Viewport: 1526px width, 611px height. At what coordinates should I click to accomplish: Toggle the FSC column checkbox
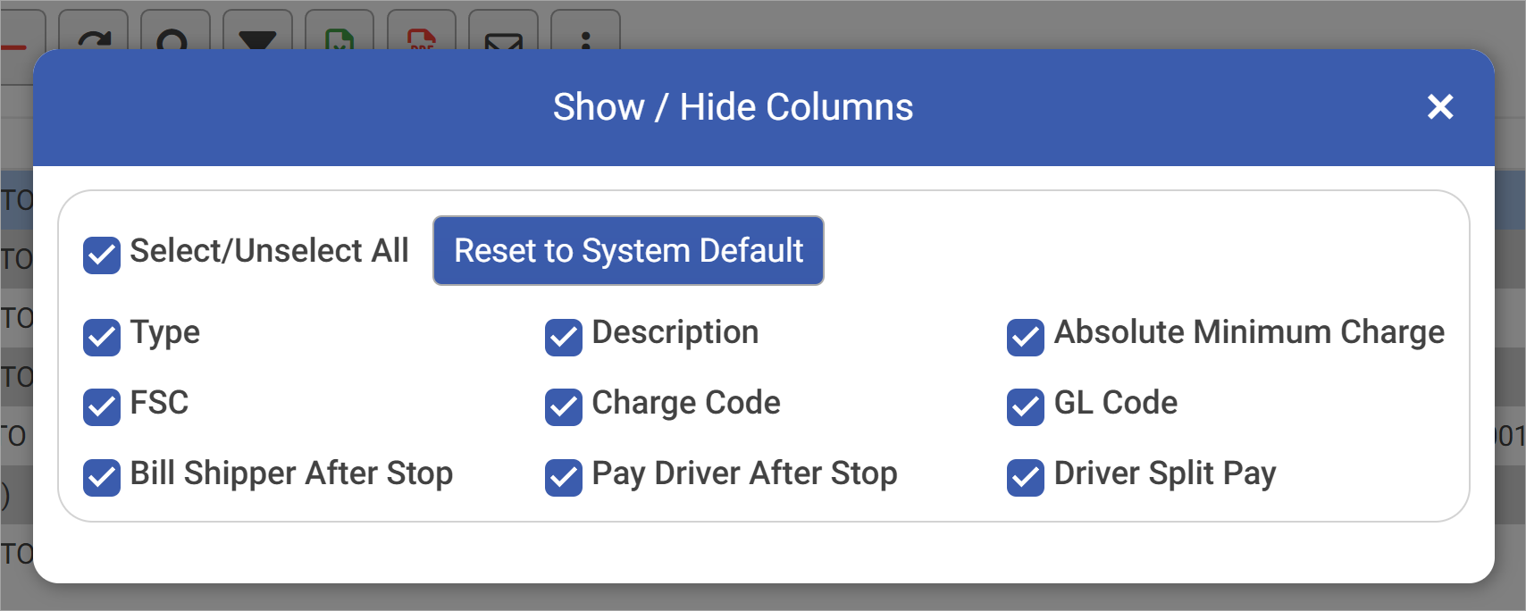point(102,407)
